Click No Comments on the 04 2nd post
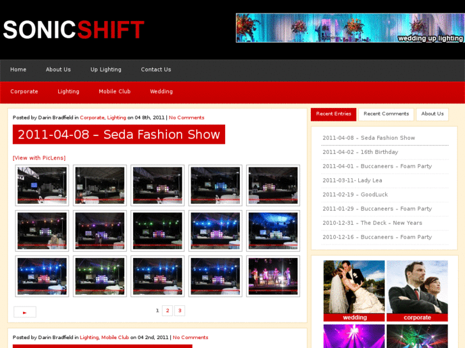Screen dimensions: 465x348 191,337
